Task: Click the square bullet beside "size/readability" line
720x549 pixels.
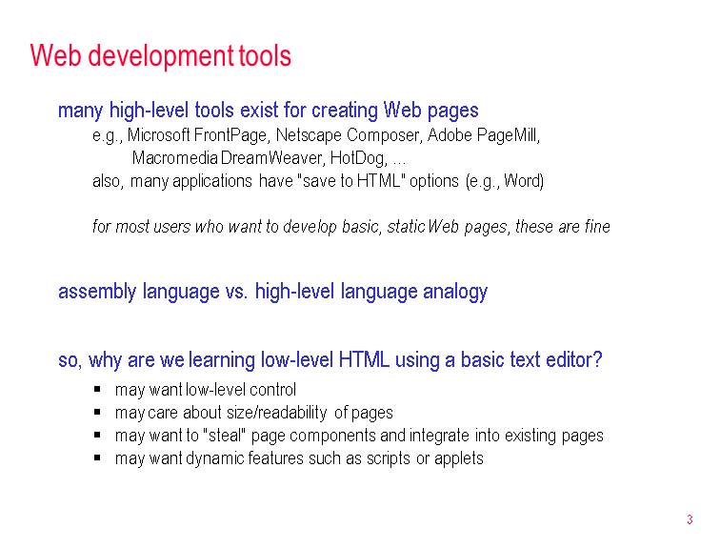Action: (98, 413)
